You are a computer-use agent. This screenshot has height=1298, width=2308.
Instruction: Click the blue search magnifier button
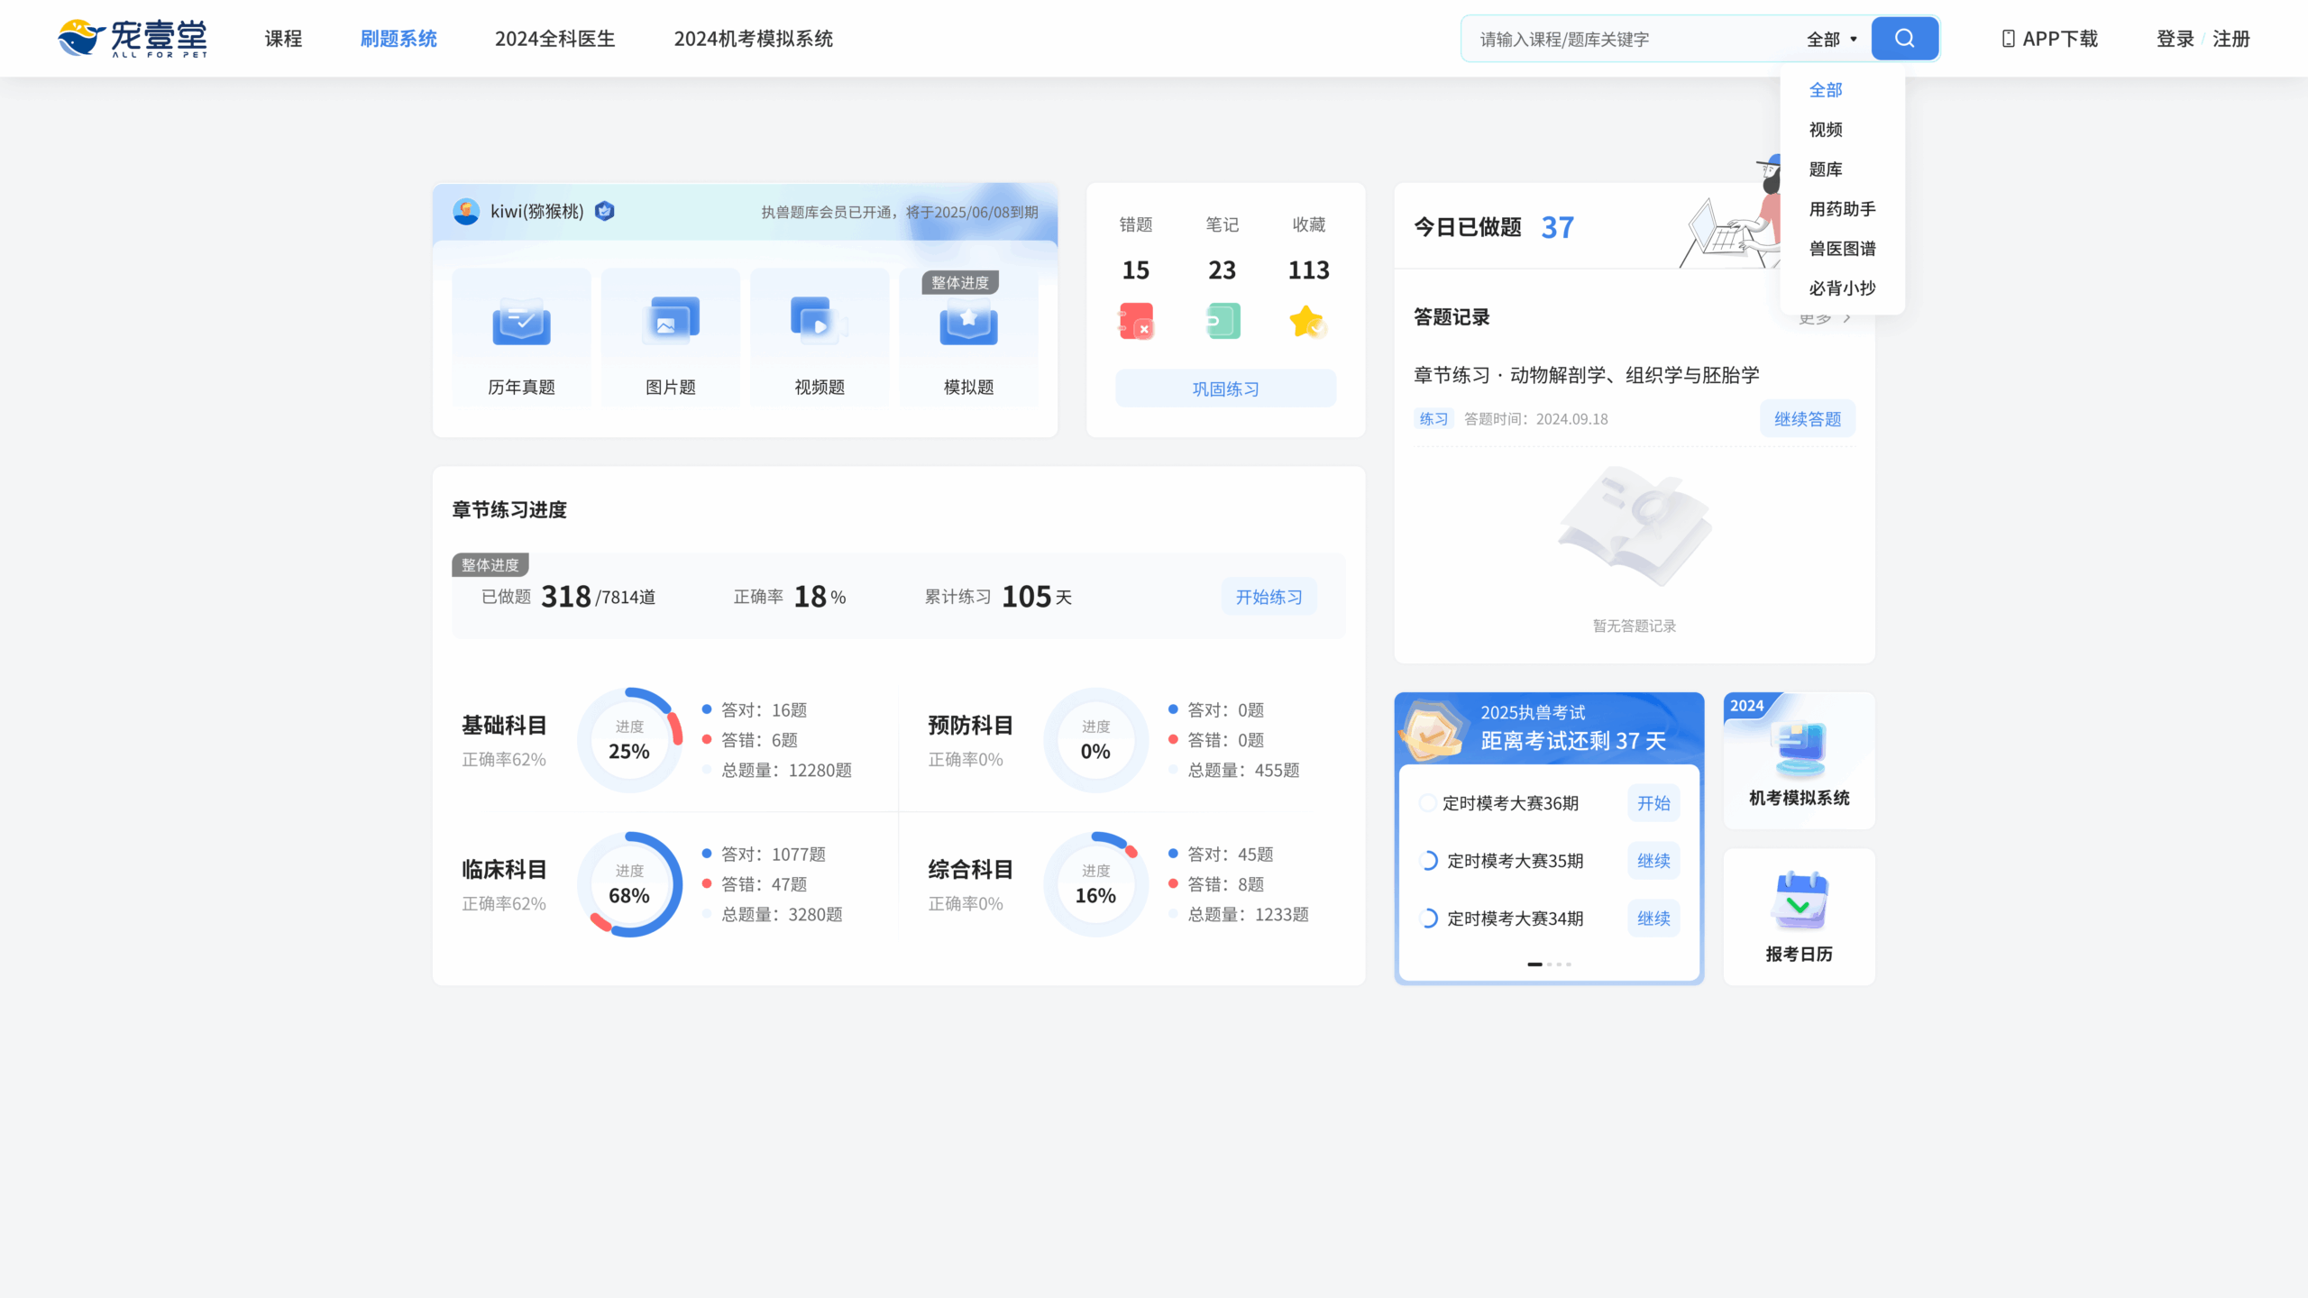pyautogui.click(x=1904, y=39)
